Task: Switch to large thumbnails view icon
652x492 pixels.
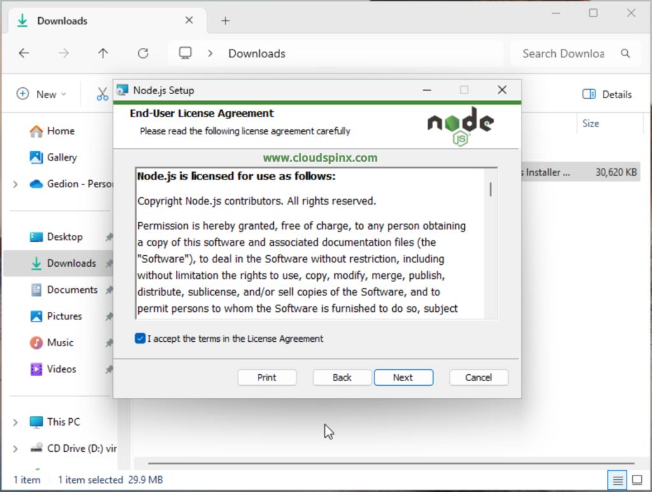Action: click(637, 479)
